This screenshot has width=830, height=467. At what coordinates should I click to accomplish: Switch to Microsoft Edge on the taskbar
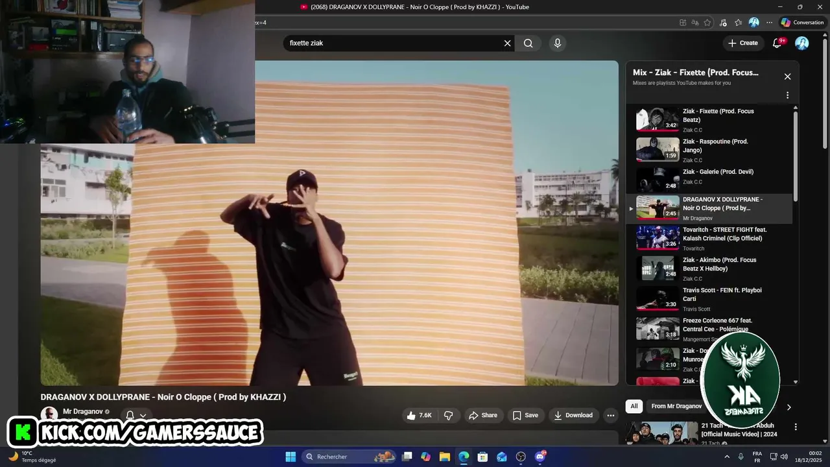(464, 457)
